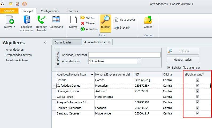Open the Calendario tool
Screen dimensions: 212x128
click(56, 20)
